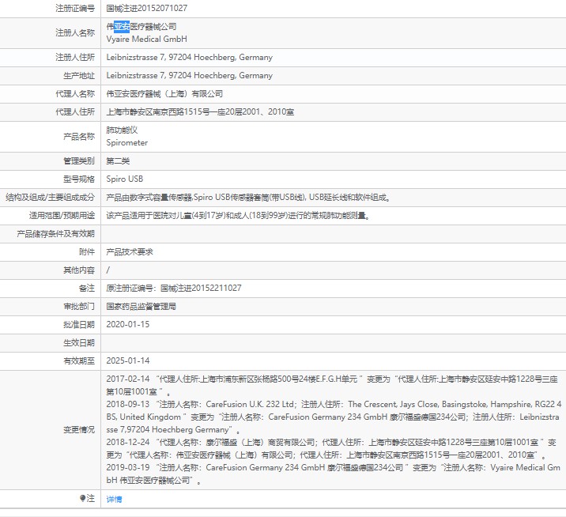Click the 注册证编号 row label
The width and height of the screenshot is (566, 517).
click(75, 9)
